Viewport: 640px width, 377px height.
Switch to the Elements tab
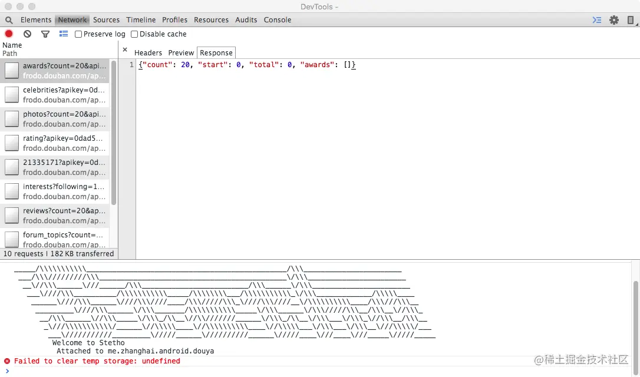click(36, 19)
